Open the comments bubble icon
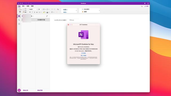Image resolution: width=171 pixels, height=96 pixels. (142, 6)
